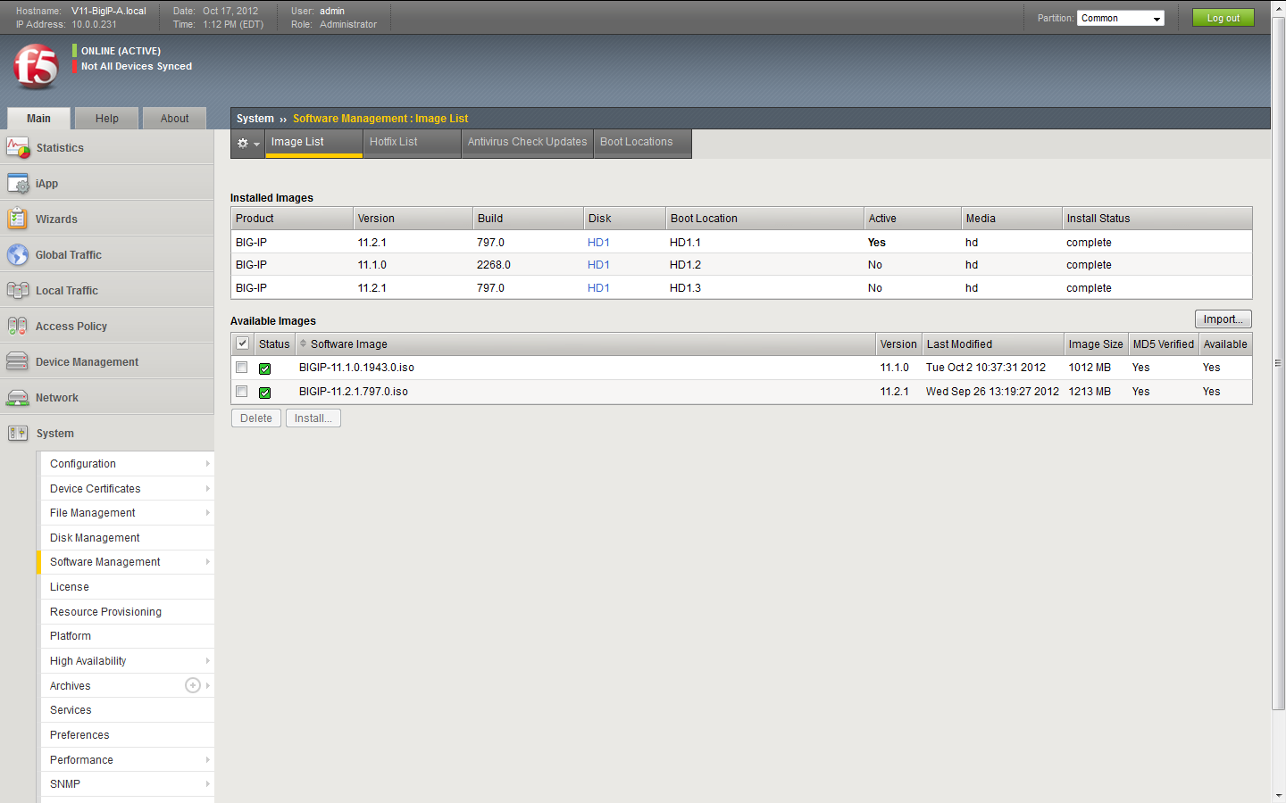Click green status icon for BIGIP-11.2.1.797.0.iso
This screenshot has width=1286, height=803.
tap(265, 393)
